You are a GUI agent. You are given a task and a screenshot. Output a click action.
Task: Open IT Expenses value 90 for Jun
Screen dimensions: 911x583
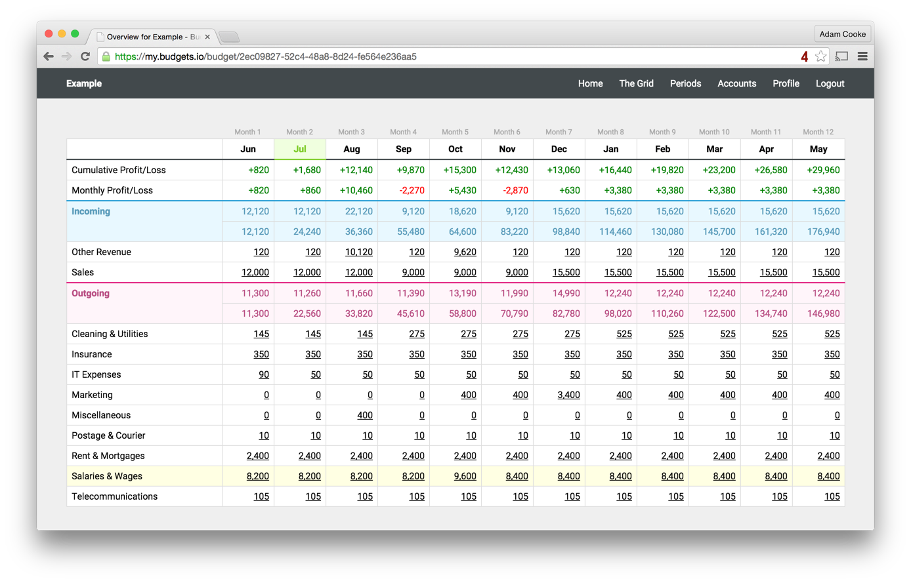click(x=264, y=374)
